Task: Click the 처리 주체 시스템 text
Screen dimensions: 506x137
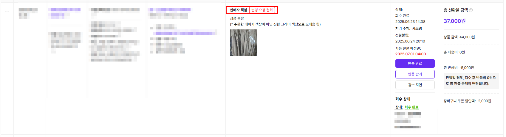Action: 408,29
